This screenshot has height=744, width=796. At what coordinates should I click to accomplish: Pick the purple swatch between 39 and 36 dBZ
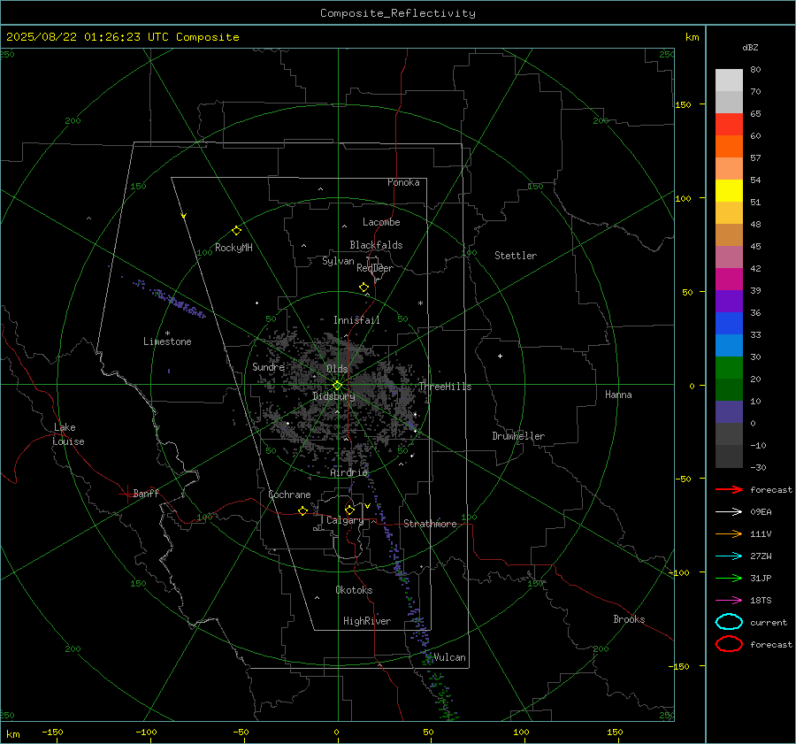(729, 301)
